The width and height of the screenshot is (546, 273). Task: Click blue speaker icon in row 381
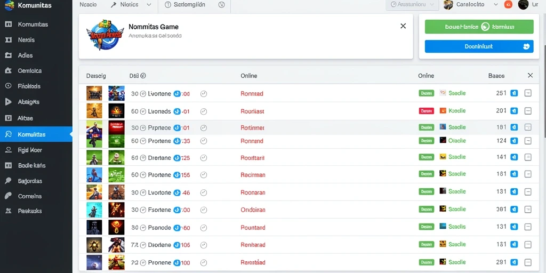tap(514, 209)
